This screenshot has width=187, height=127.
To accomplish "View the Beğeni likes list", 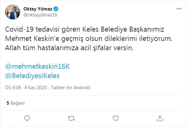I will point(17,103).
